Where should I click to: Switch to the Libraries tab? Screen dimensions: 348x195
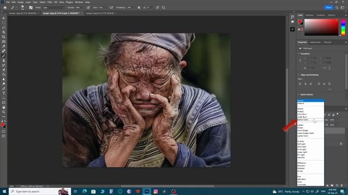click(x=327, y=42)
